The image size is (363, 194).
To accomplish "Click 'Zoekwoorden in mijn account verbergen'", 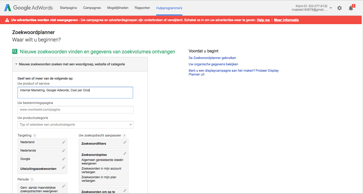I will click(101, 170).
